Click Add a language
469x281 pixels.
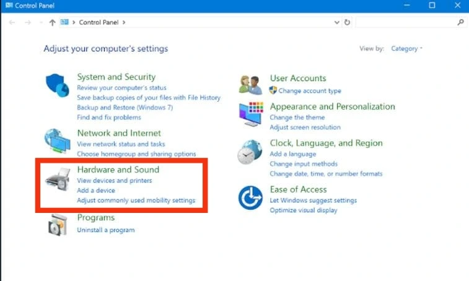click(293, 154)
